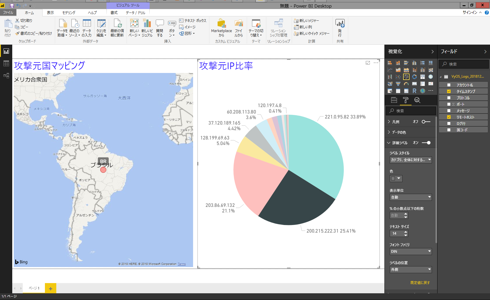This screenshot has width=490, height=300.
Task: Uncheck the タイムスタンプ field checkbox
Action: click(x=449, y=91)
